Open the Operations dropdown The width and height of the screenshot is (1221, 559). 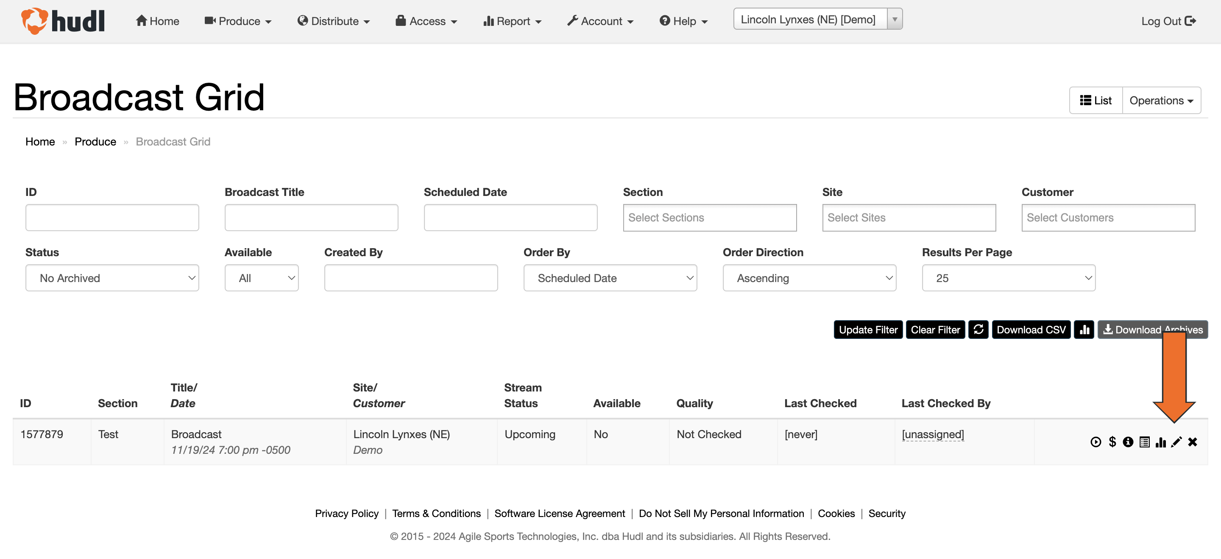[1161, 100]
